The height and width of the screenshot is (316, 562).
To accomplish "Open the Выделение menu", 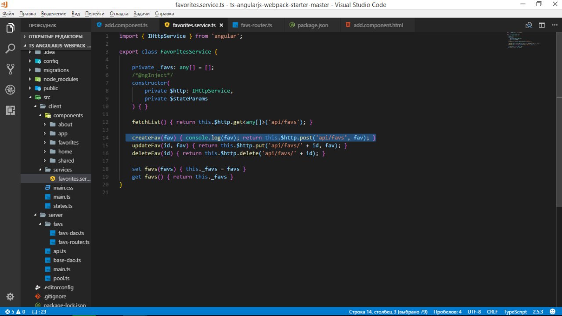I will click(54, 14).
